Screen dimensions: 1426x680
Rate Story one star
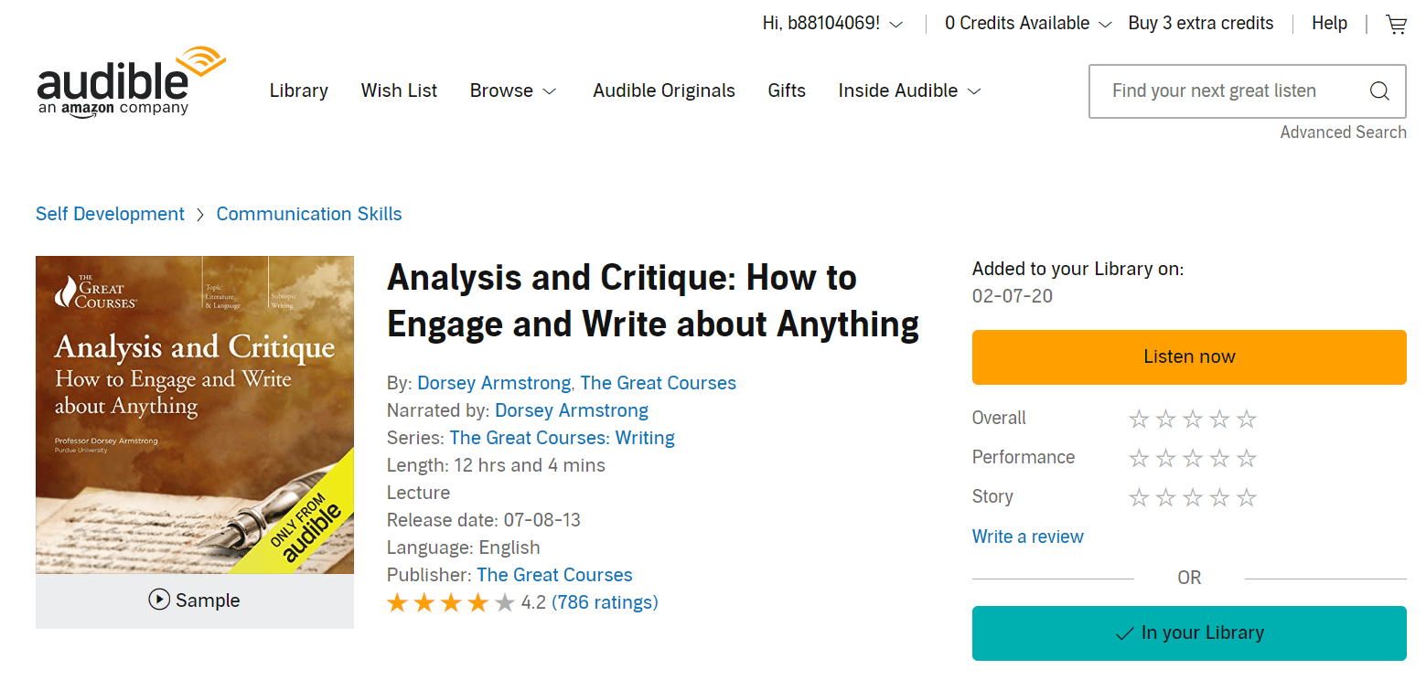[x=1139, y=497]
